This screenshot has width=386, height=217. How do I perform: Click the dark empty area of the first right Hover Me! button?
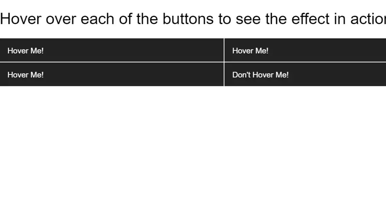(328, 50)
